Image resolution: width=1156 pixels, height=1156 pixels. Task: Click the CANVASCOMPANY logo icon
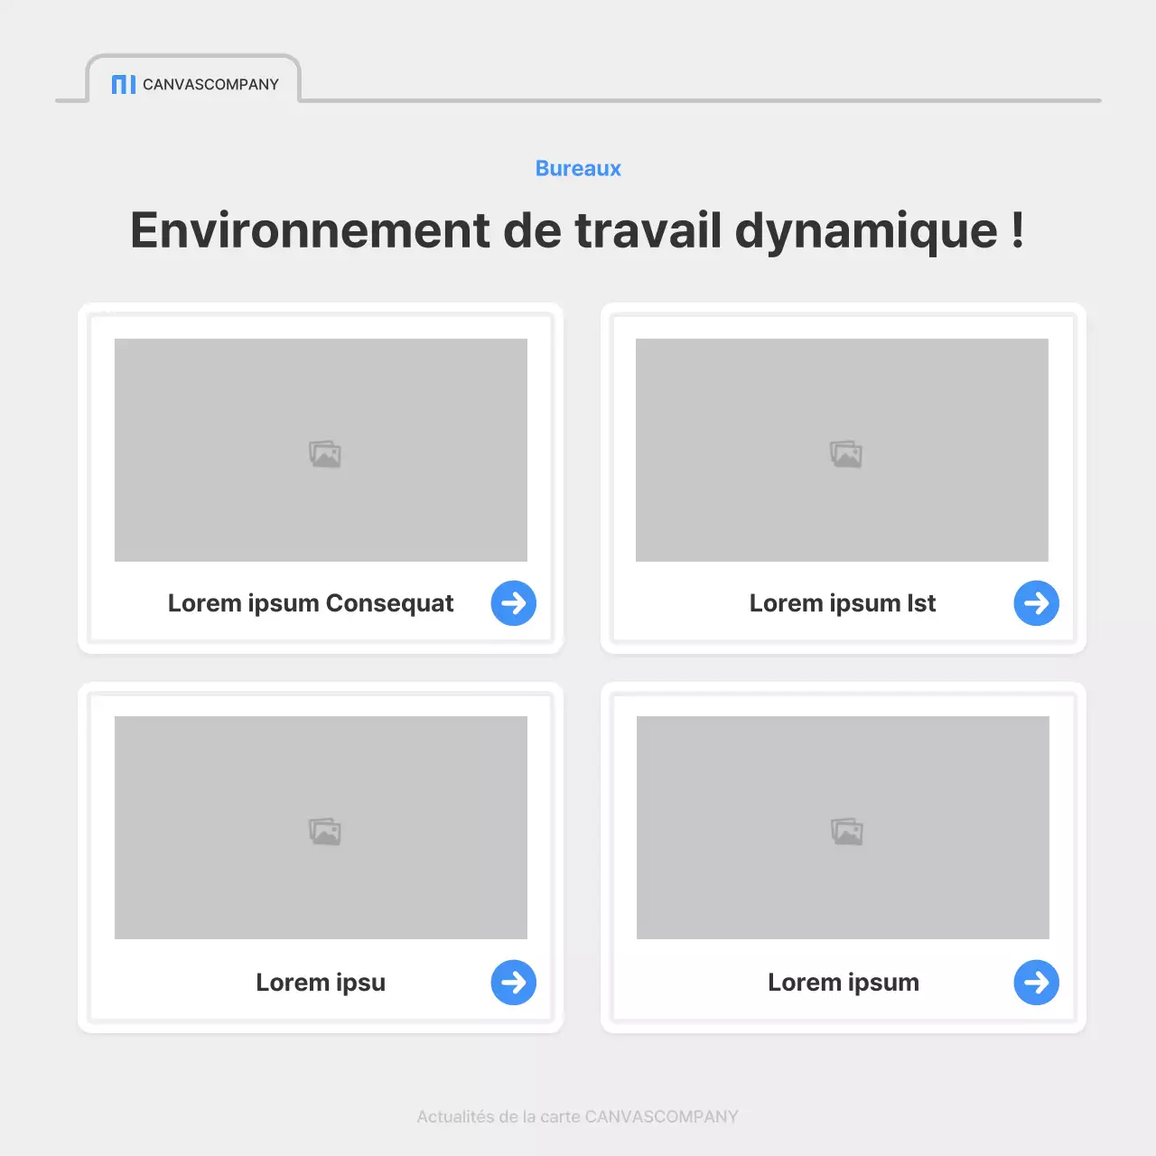tap(123, 84)
